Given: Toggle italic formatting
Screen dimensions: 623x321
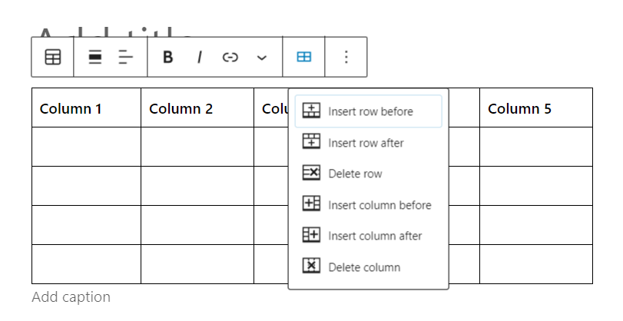Looking at the screenshot, I should pyautogui.click(x=199, y=58).
